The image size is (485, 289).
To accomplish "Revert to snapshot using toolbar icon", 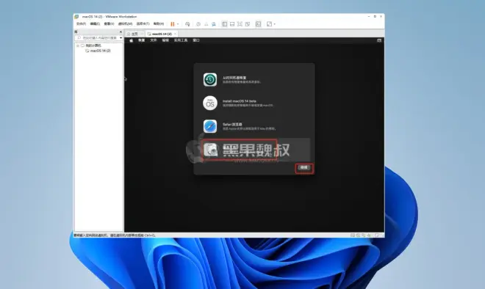I will 206,24.
